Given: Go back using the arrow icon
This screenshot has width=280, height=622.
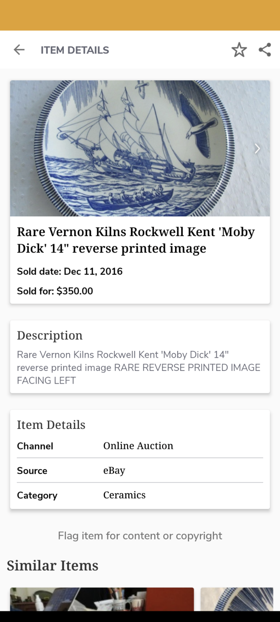Looking at the screenshot, I should (19, 50).
